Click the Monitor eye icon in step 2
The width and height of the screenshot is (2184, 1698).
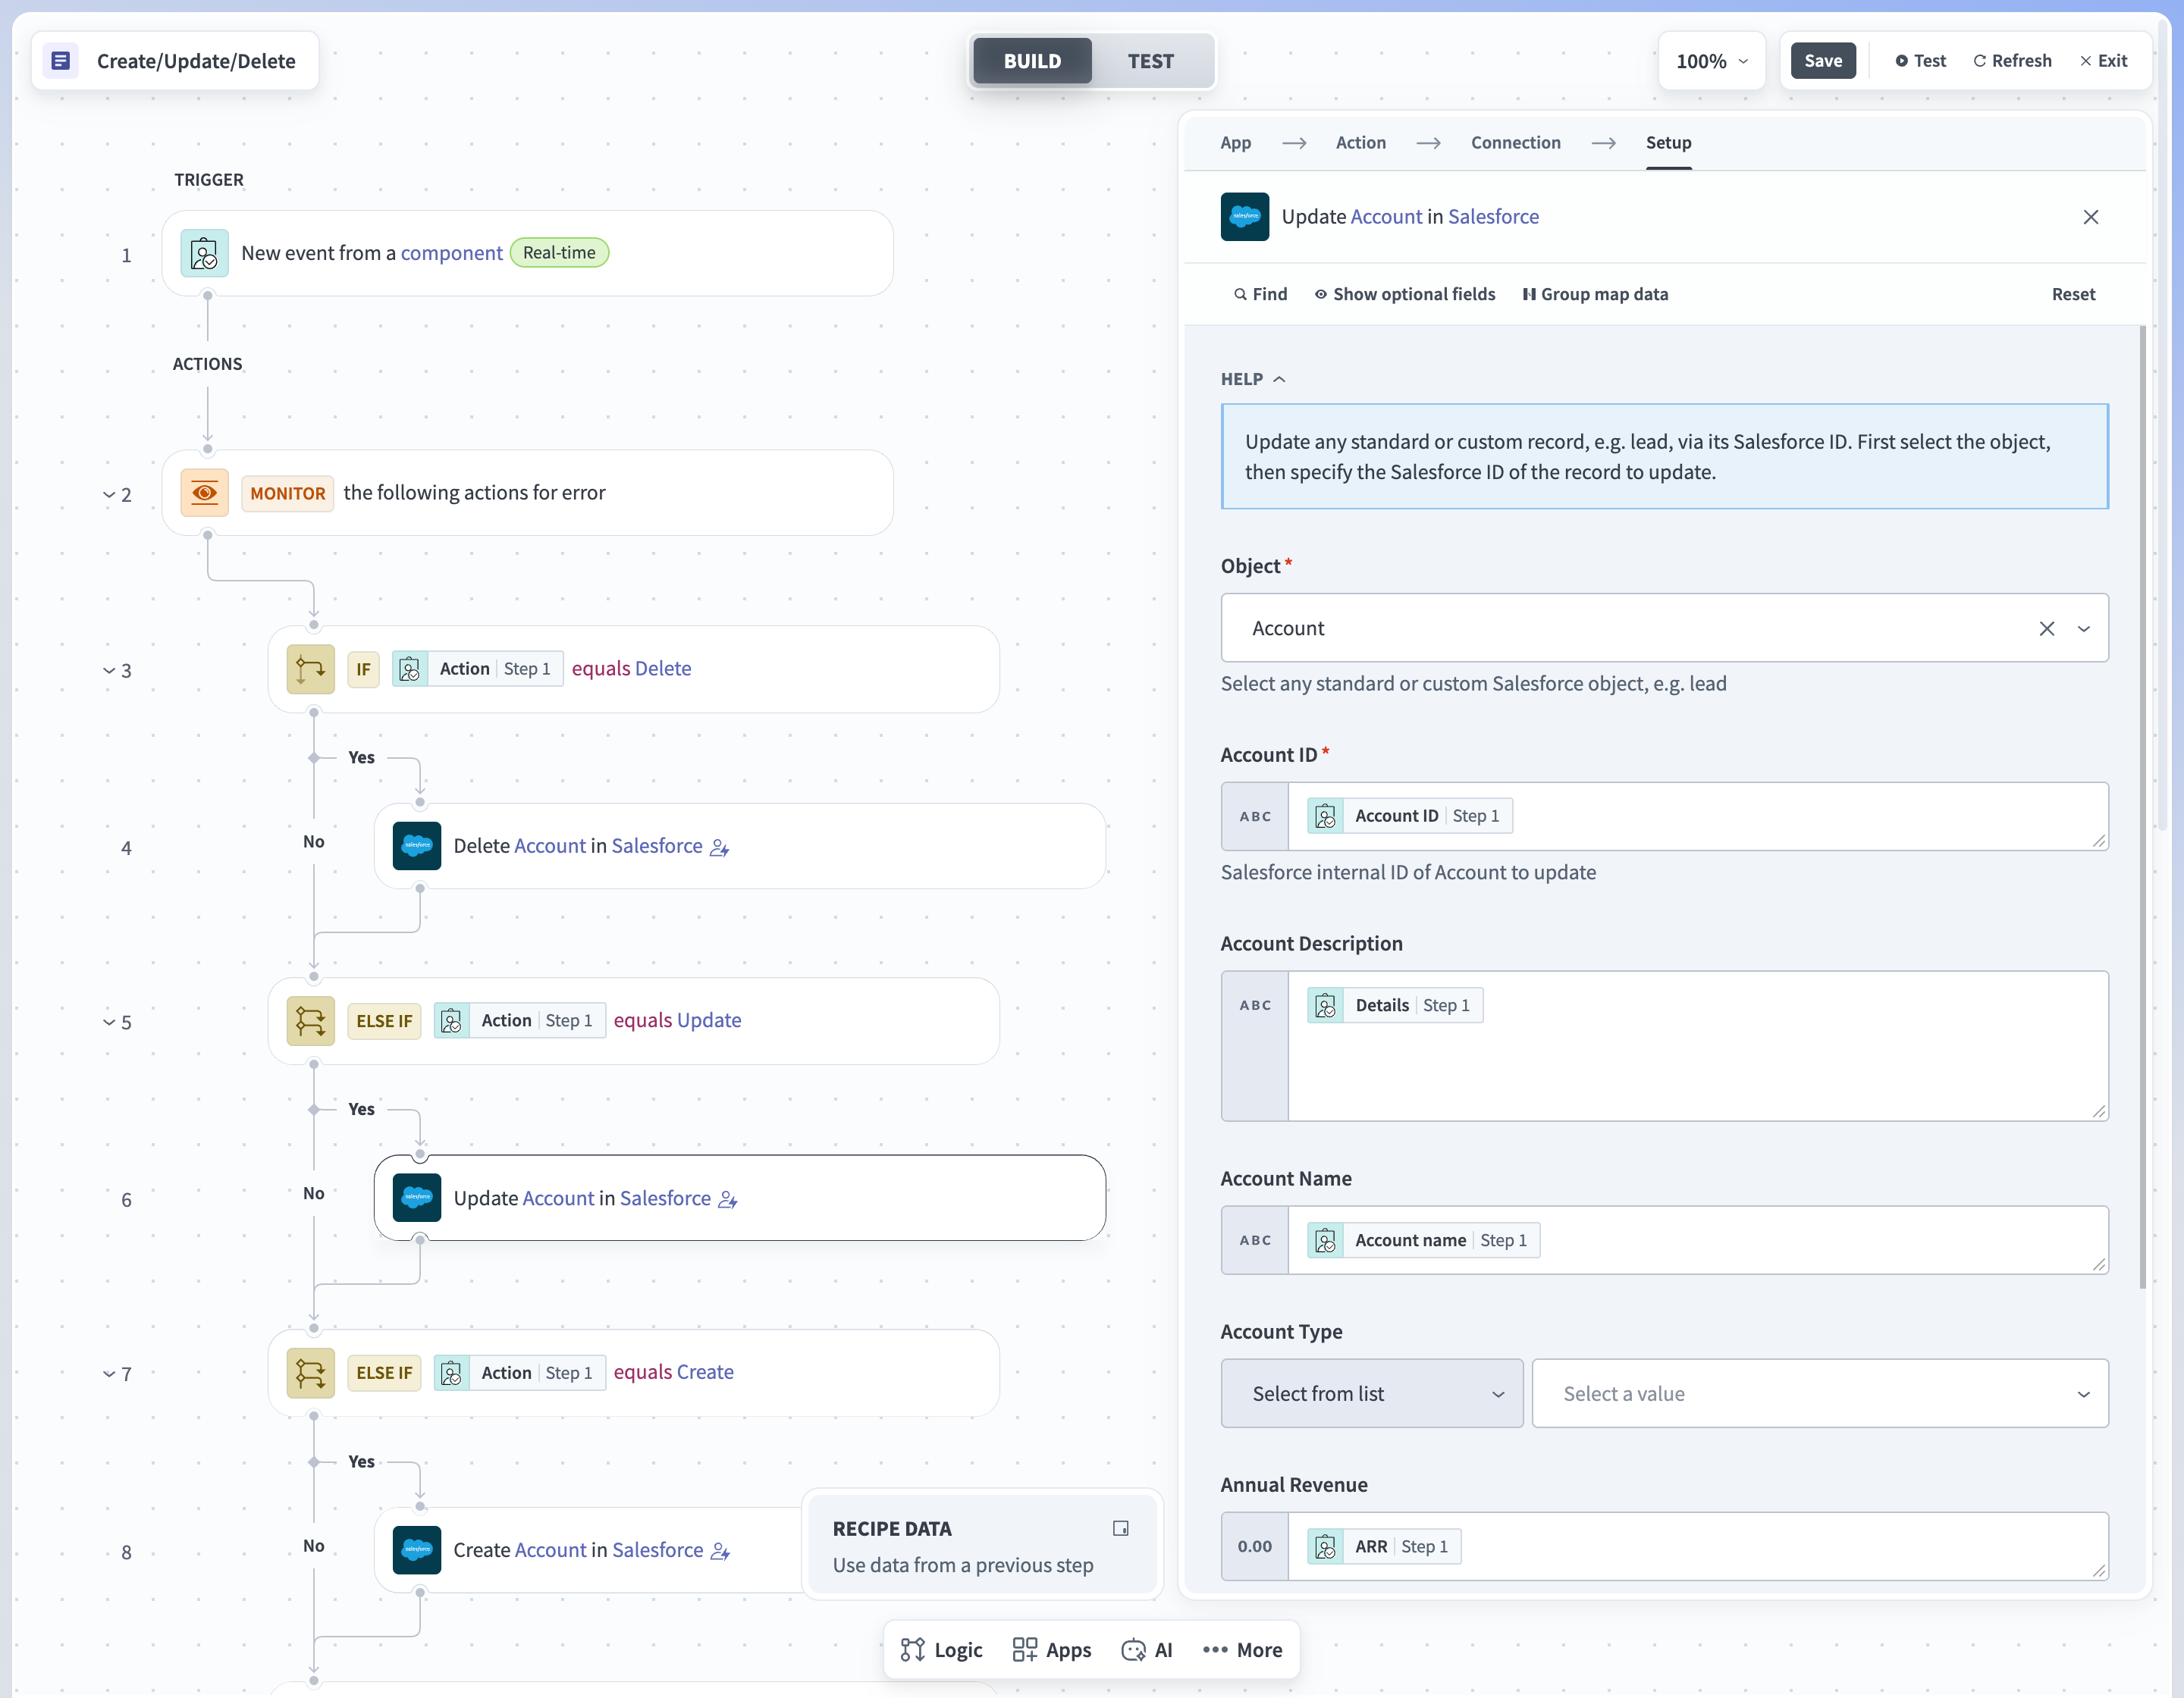[x=204, y=493]
